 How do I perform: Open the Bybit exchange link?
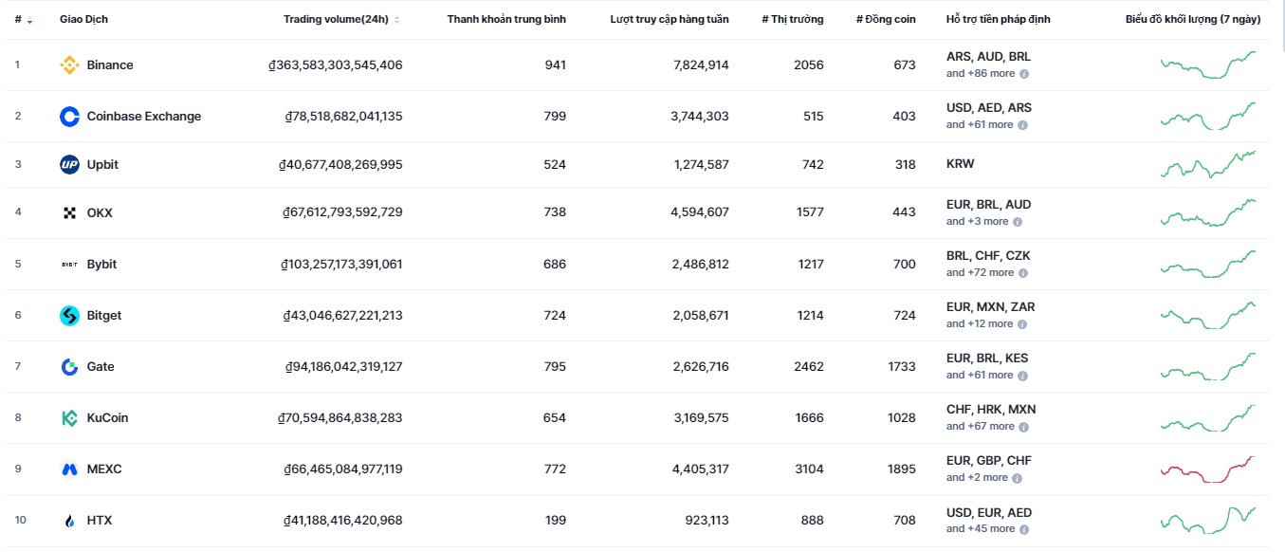click(x=101, y=265)
